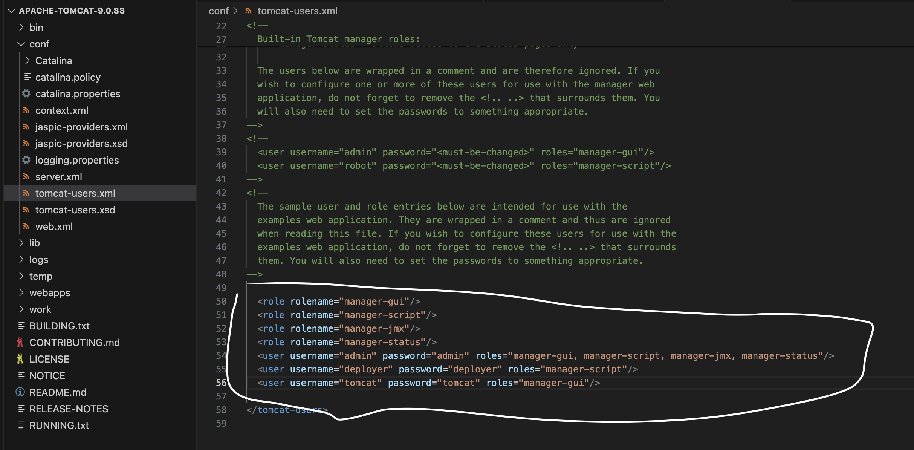Click username="robot" in the commented line 40
The height and width of the screenshot is (450, 914).
coord(333,165)
